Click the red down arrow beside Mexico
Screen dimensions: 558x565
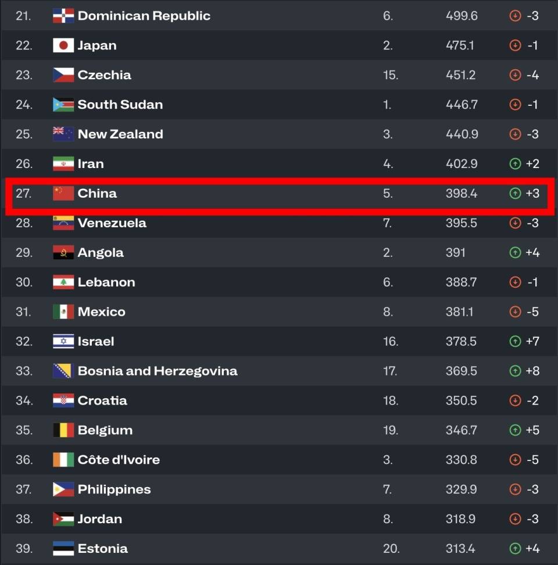[x=515, y=312]
